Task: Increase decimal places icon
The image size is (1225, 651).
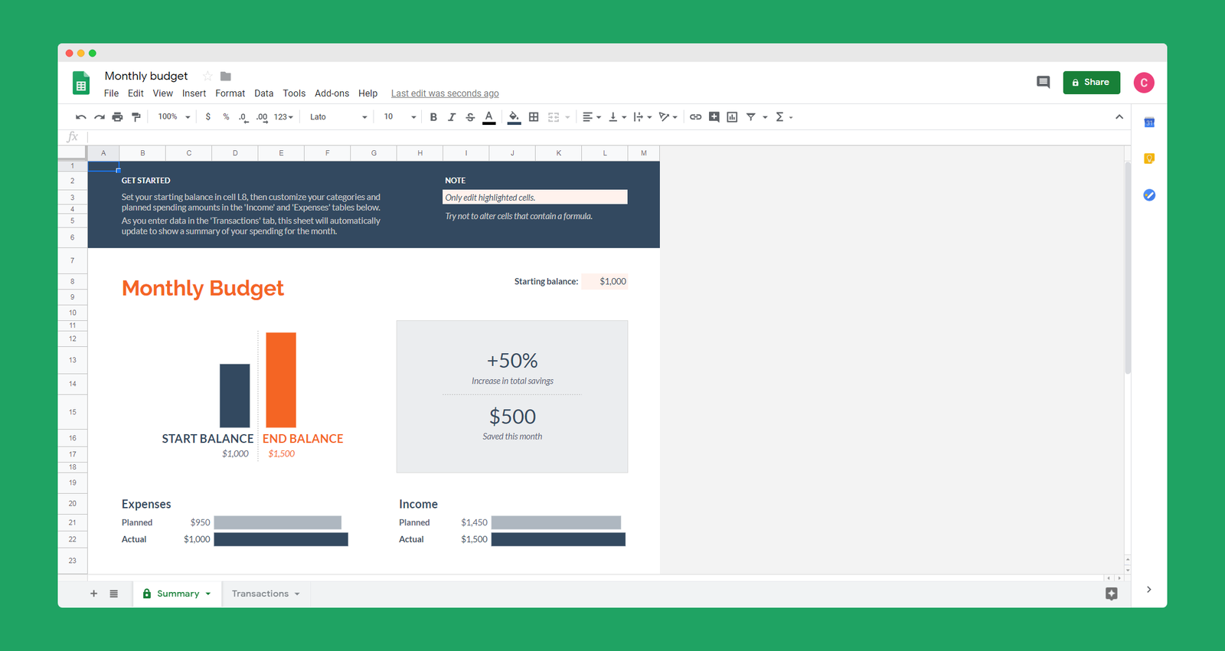Action: click(x=262, y=117)
